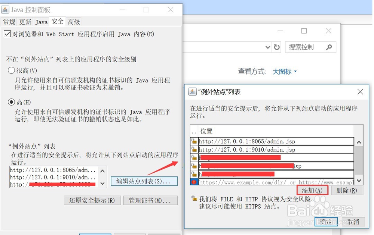The width and height of the screenshot is (374, 235).
Task: Select the 很高(V) security level radio button
Action: point(11,70)
